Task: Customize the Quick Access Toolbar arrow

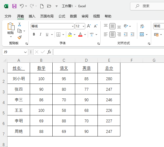Action: 56,6
